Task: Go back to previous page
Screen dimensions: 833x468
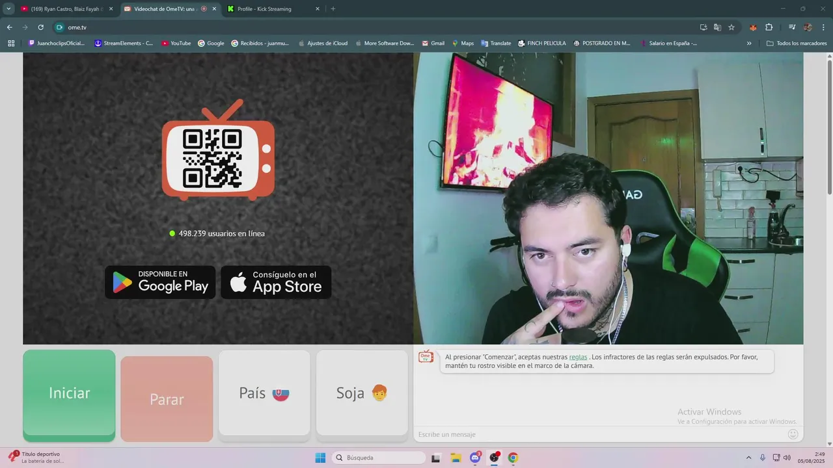Action: click(x=9, y=27)
